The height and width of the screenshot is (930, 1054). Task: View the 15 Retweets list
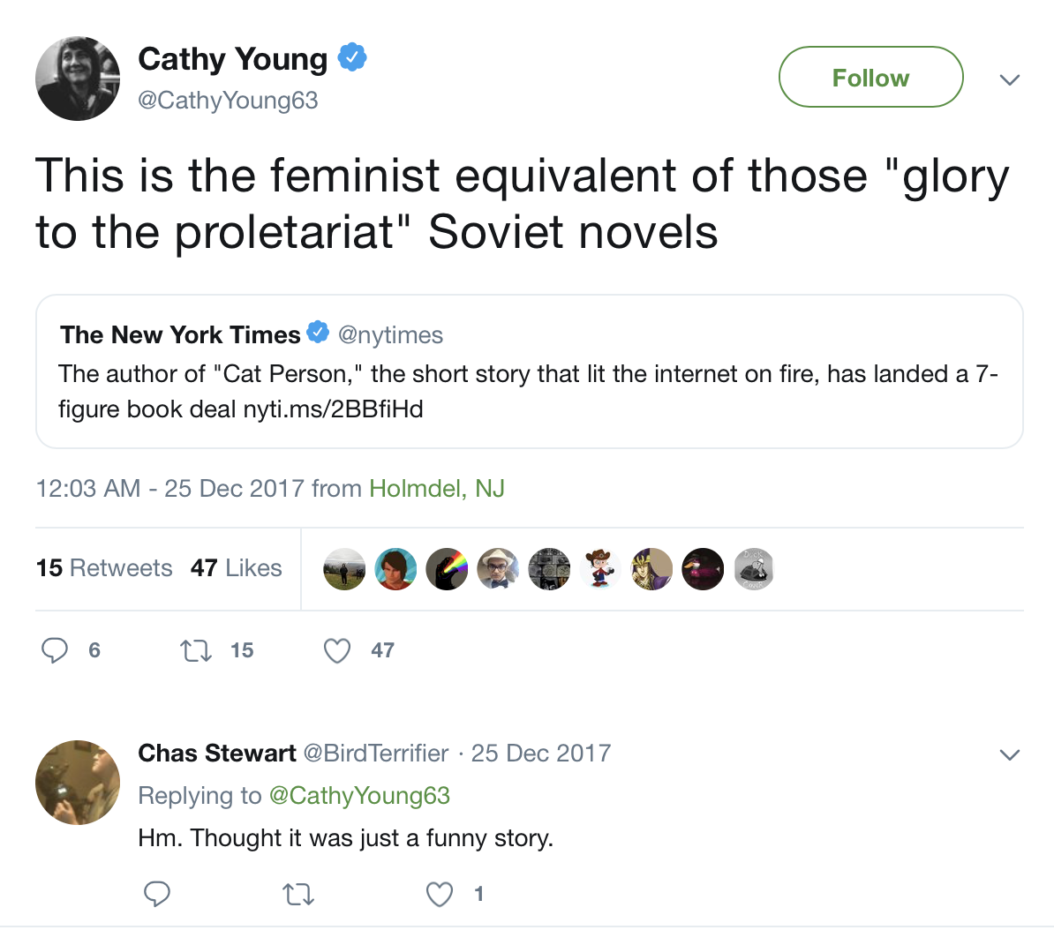pyautogui.click(x=104, y=568)
